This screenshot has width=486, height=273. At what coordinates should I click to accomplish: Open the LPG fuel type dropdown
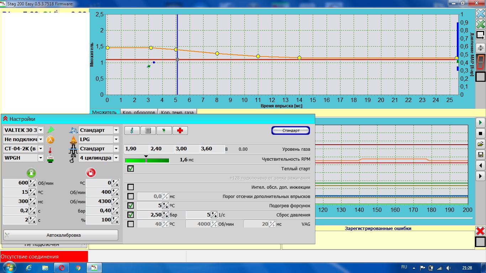click(116, 139)
